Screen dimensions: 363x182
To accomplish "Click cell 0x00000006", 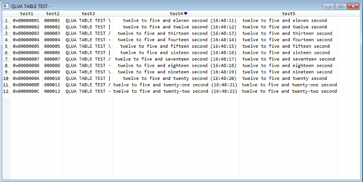I will click(x=26, y=52).
